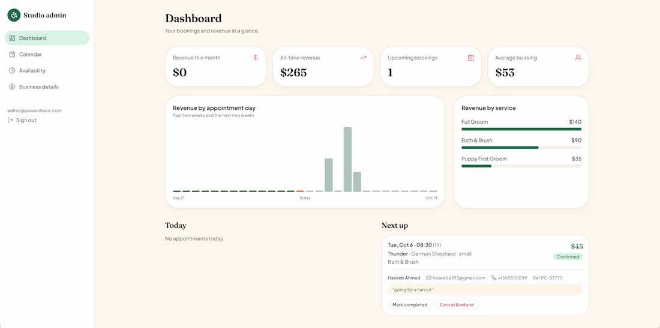The width and height of the screenshot is (660, 328).
Task: Click the Business details gear icon
Action: (12, 87)
